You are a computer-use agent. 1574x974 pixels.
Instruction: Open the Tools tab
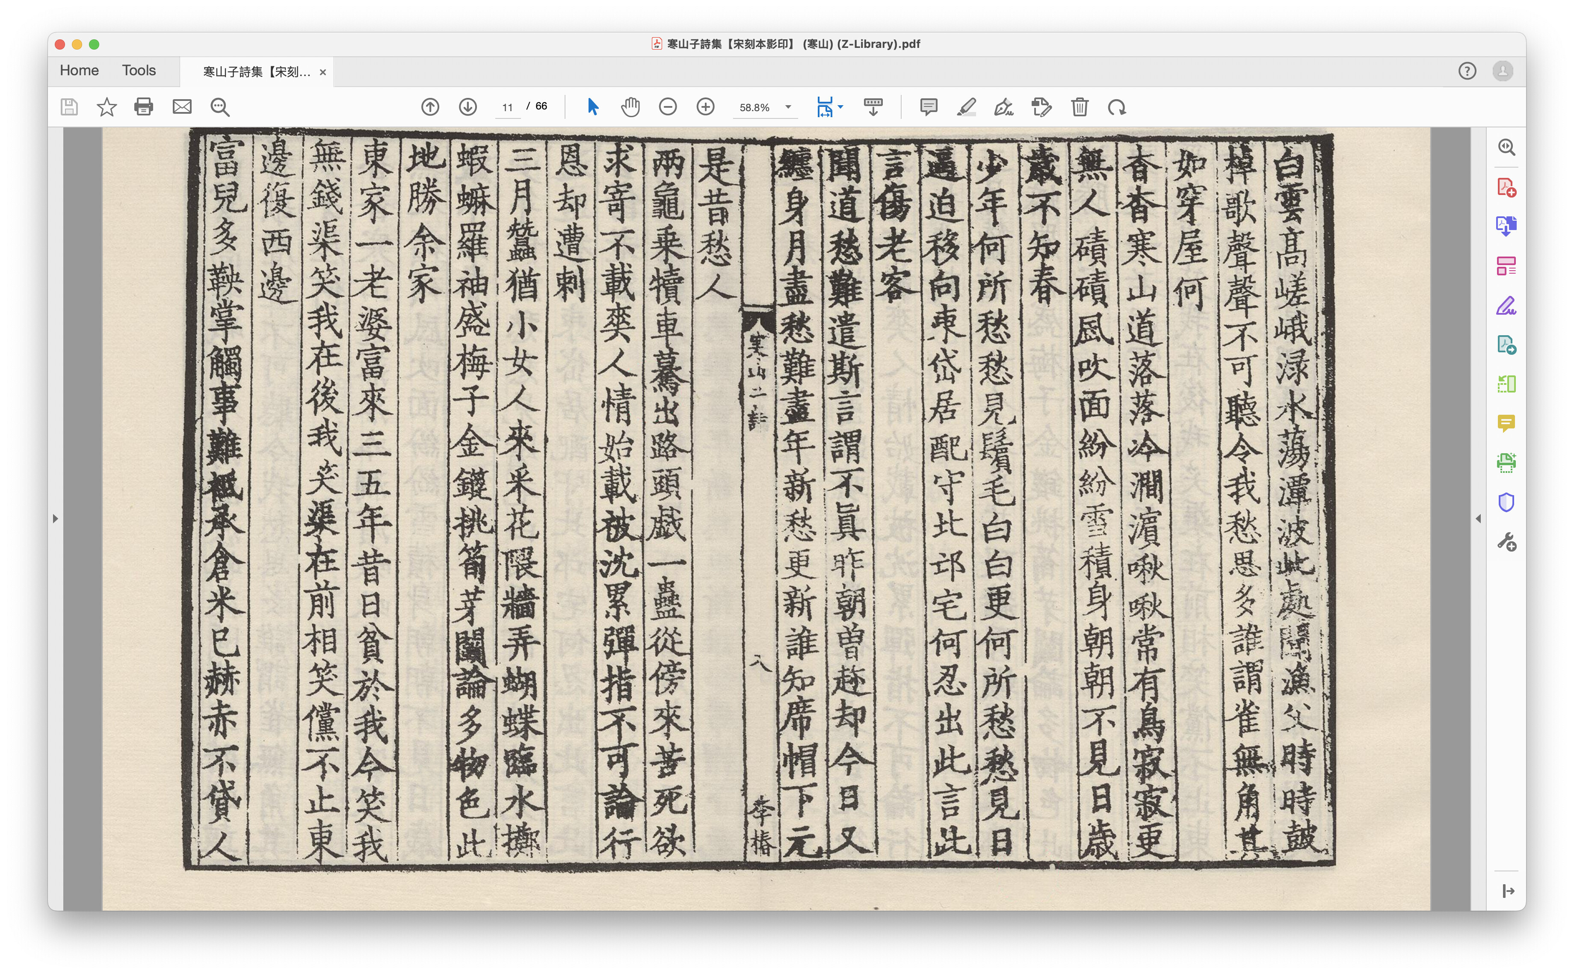[139, 70]
